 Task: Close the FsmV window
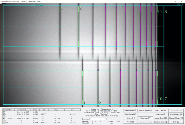[x=182, y=2]
